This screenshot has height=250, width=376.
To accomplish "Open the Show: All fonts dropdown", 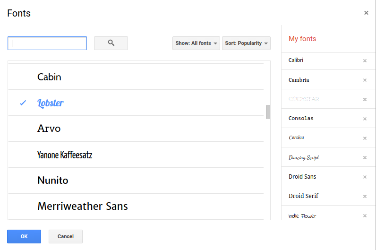I will coord(196,43).
